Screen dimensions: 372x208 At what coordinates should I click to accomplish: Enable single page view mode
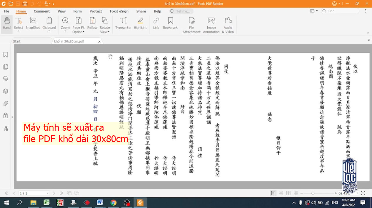(x=273, y=193)
